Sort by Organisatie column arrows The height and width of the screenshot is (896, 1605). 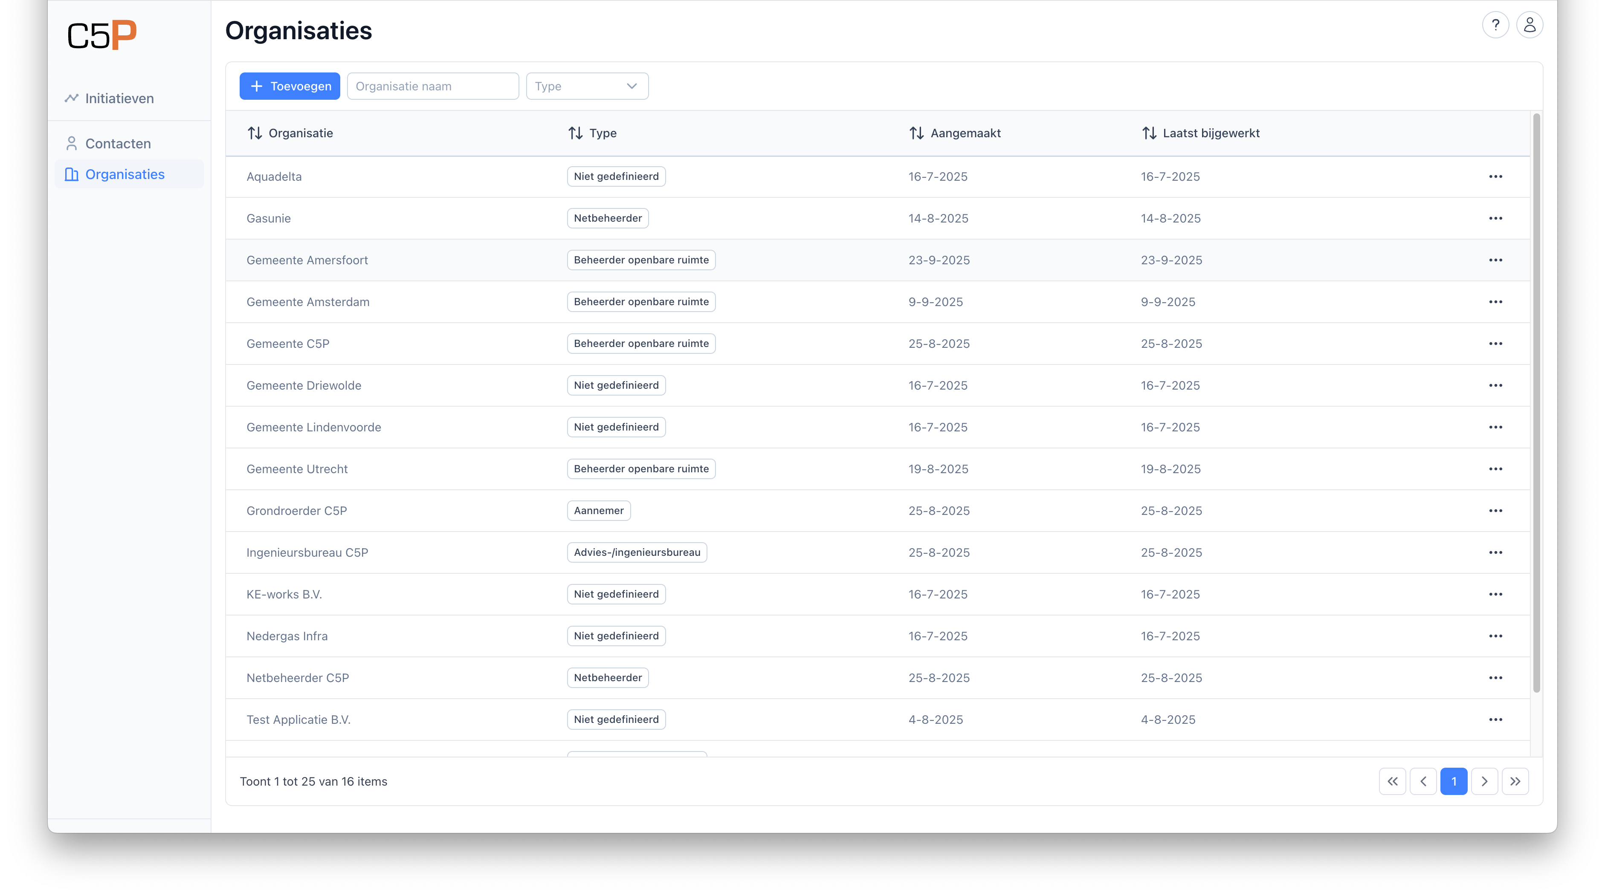pos(255,133)
